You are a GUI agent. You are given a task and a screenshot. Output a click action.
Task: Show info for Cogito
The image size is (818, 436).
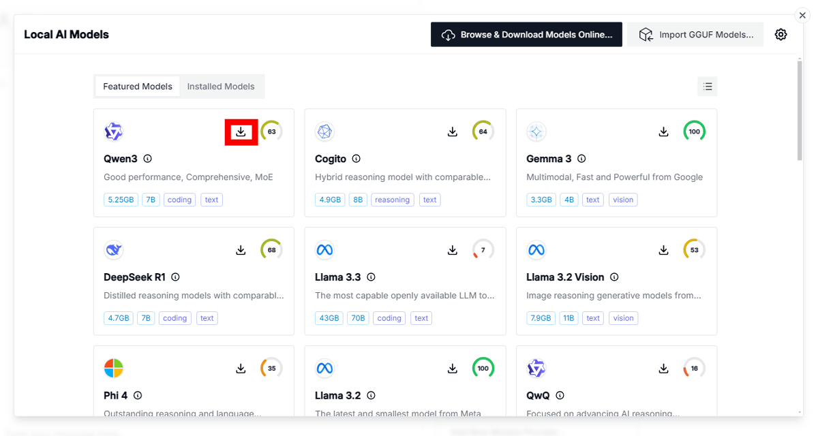(x=356, y=159)
